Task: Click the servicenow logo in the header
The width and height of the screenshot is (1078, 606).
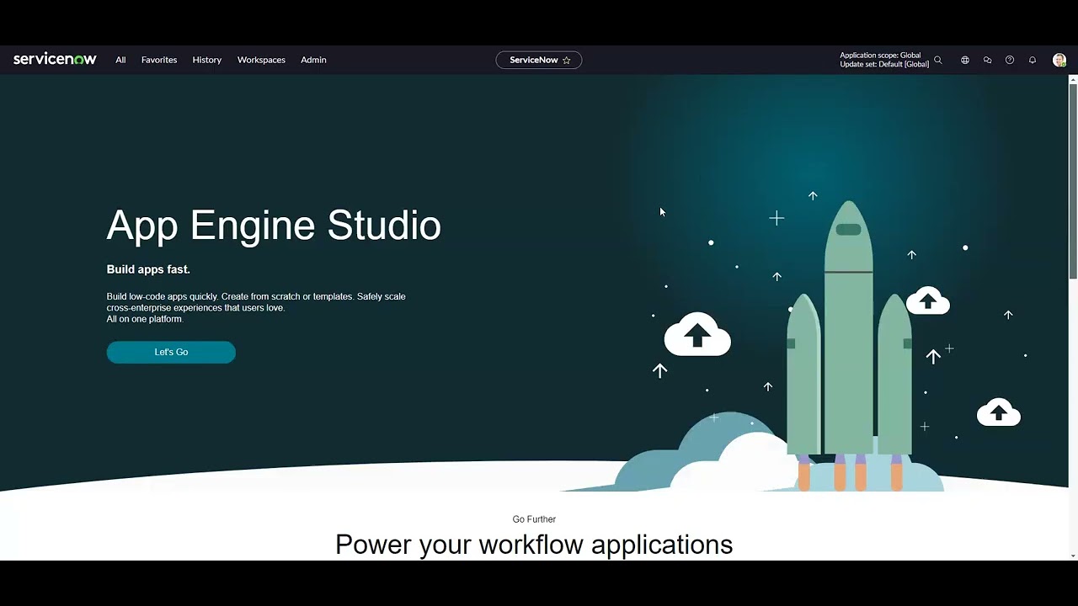Action: (x=54, y=59)
